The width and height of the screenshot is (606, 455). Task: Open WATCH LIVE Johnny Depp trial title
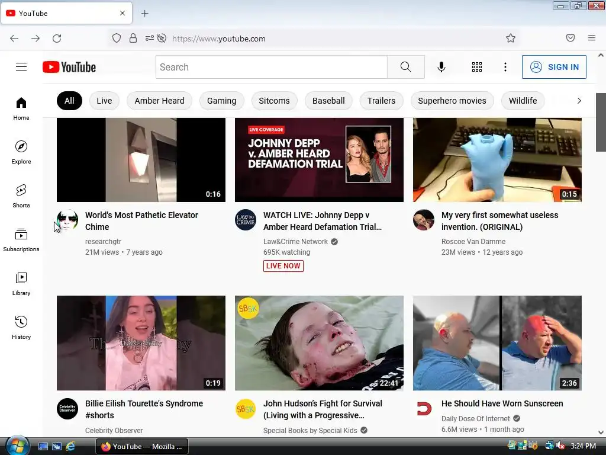pyautogui.click(x=323, y=221)
